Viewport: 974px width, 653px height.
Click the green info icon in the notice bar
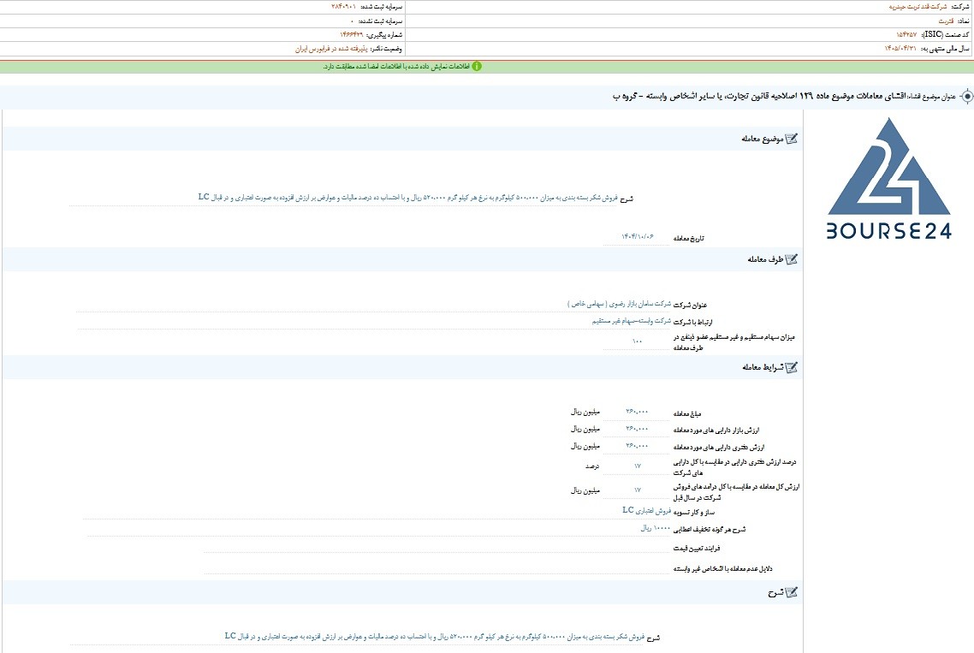point(477,67)
